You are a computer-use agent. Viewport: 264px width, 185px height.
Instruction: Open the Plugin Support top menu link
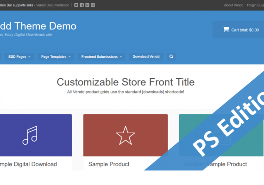255,5
